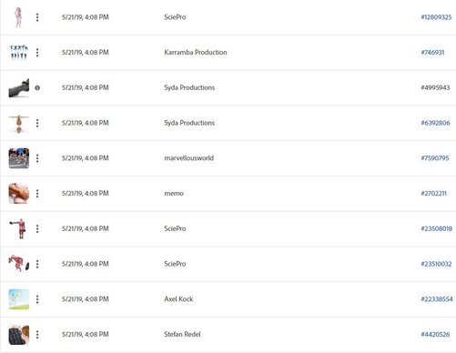Select the sky and grass thumbnail by Axel Kock
Screen dimensions: 456x353
pos(19,299)
